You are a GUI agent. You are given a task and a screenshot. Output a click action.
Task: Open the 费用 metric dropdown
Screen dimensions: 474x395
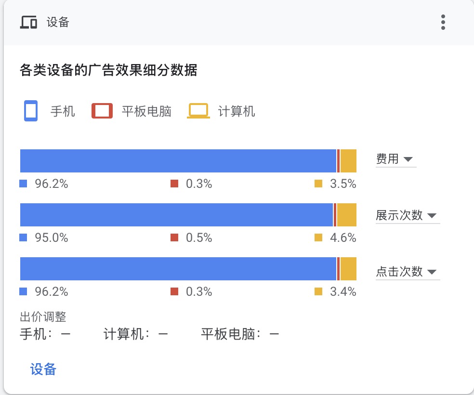pyautogui.click(x=395, y=159)
